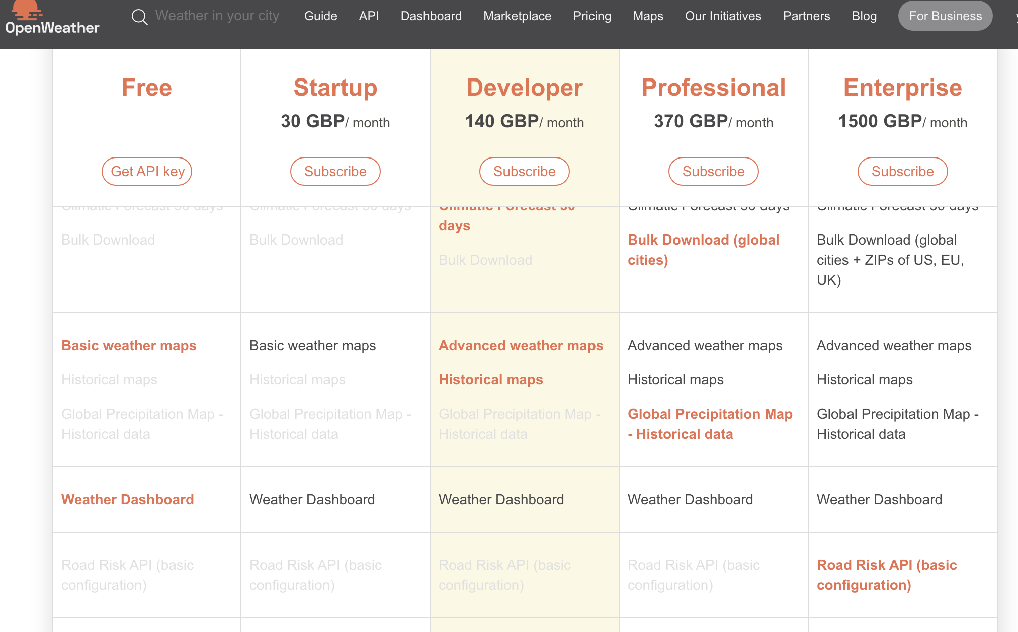Click the For Business button
Image resolution: width=1018 pixels, height=632 pixels.
pyautogui.click(x=945, y=16)
